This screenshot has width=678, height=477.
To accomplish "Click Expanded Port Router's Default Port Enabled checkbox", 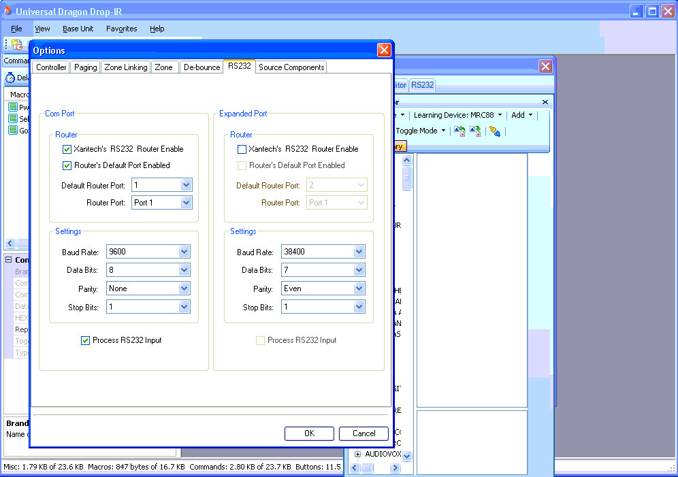I will pos(242,165).
